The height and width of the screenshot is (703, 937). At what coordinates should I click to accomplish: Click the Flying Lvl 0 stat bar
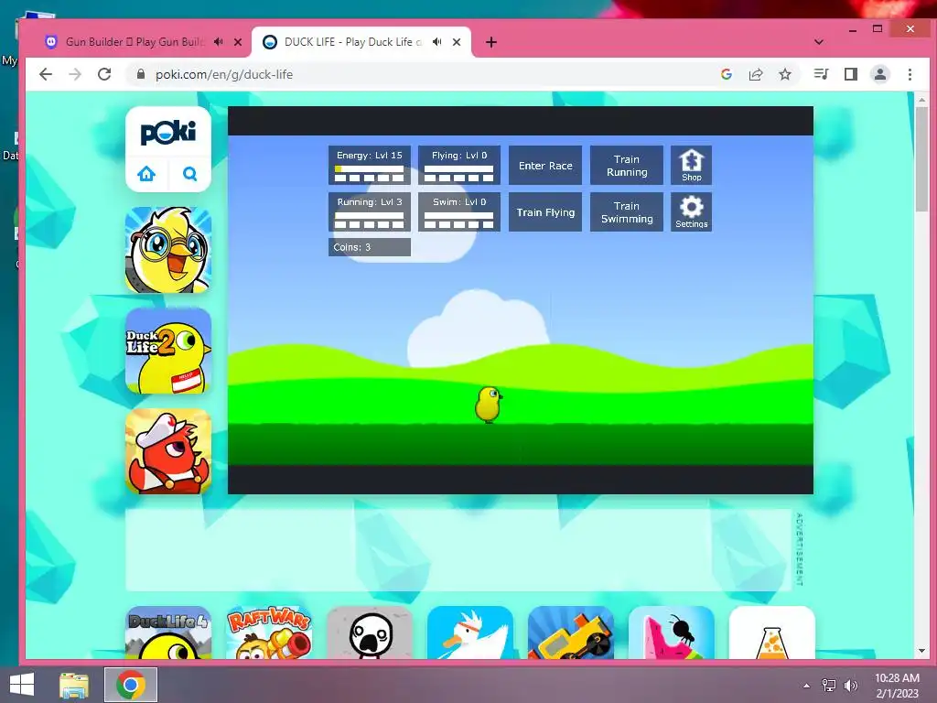click(459, 165)
